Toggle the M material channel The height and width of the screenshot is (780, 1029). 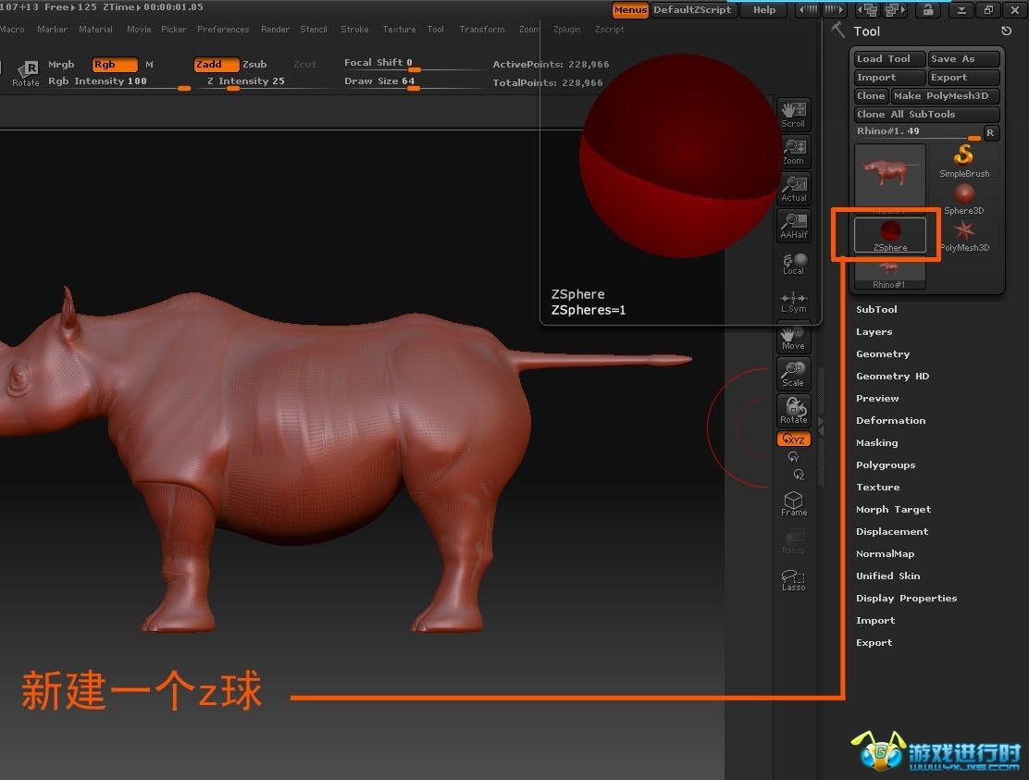(149, 64)
